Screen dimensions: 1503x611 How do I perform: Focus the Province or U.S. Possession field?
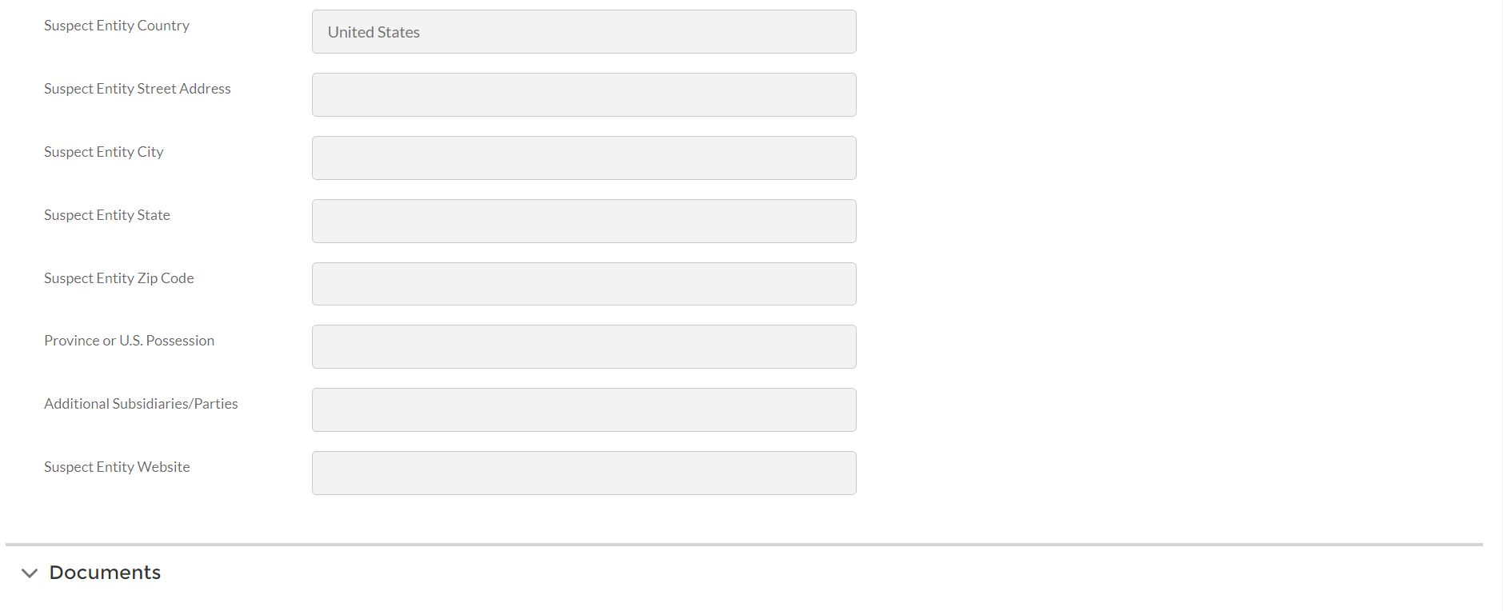click(x=584, y=347)
